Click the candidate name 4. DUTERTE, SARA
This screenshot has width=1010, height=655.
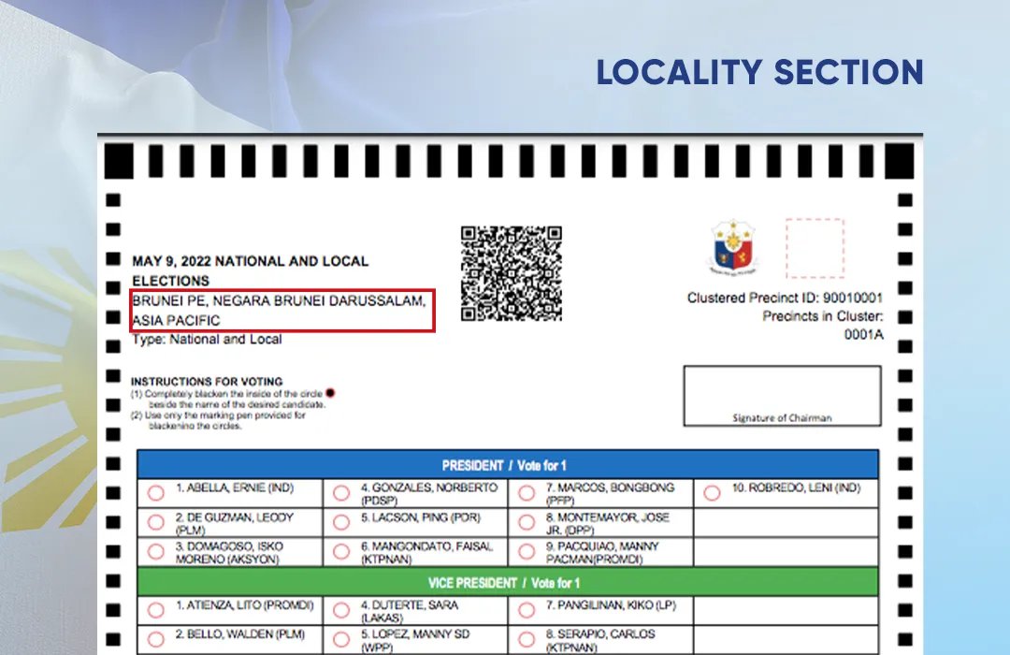tap(410, 611)
